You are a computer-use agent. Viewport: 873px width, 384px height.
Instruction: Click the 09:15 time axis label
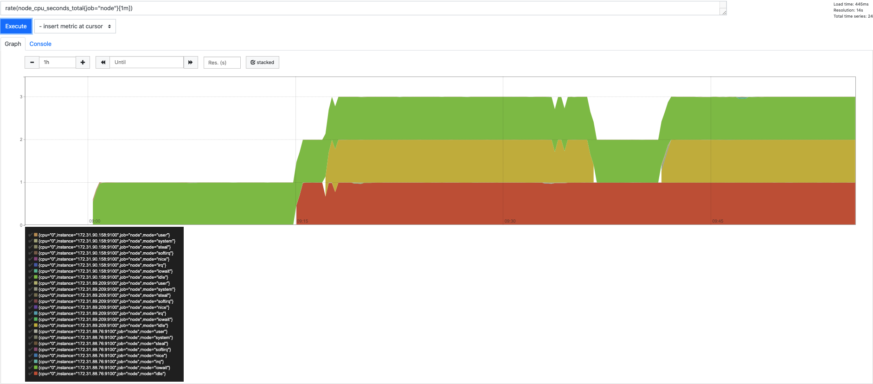pos(302,221)
